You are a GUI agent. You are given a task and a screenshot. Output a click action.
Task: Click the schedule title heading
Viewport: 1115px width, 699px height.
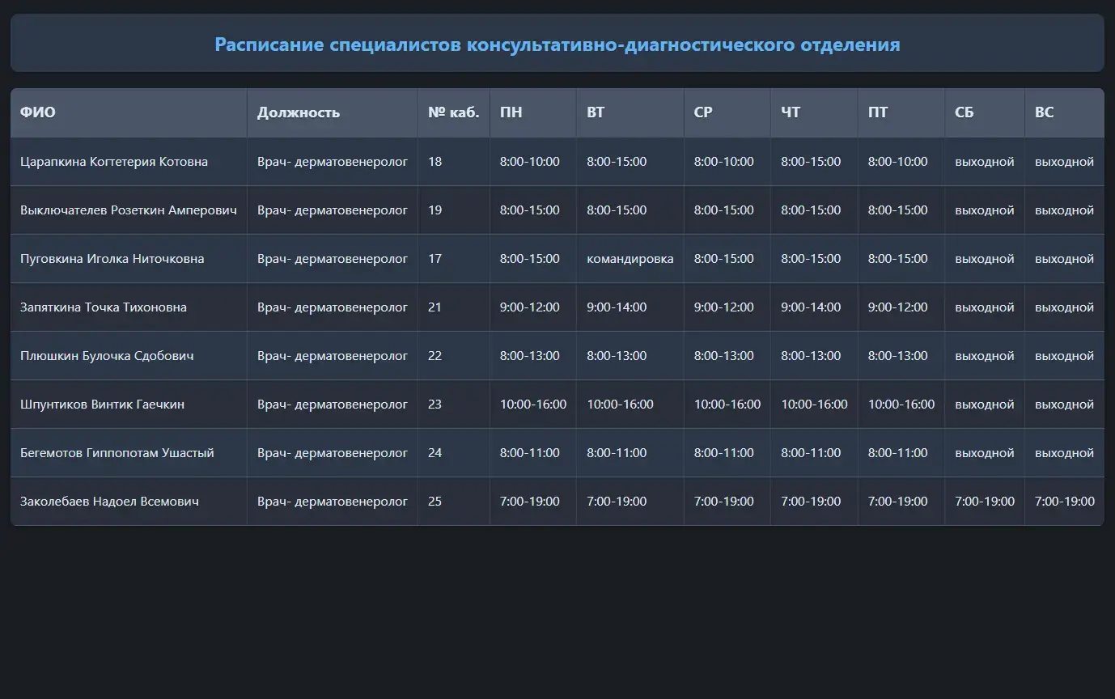coord(557,44)
